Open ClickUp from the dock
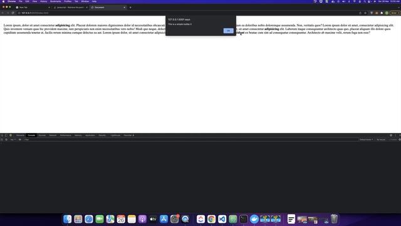The height and width of the screenshot is (226, 401). (x=200, y=219)
